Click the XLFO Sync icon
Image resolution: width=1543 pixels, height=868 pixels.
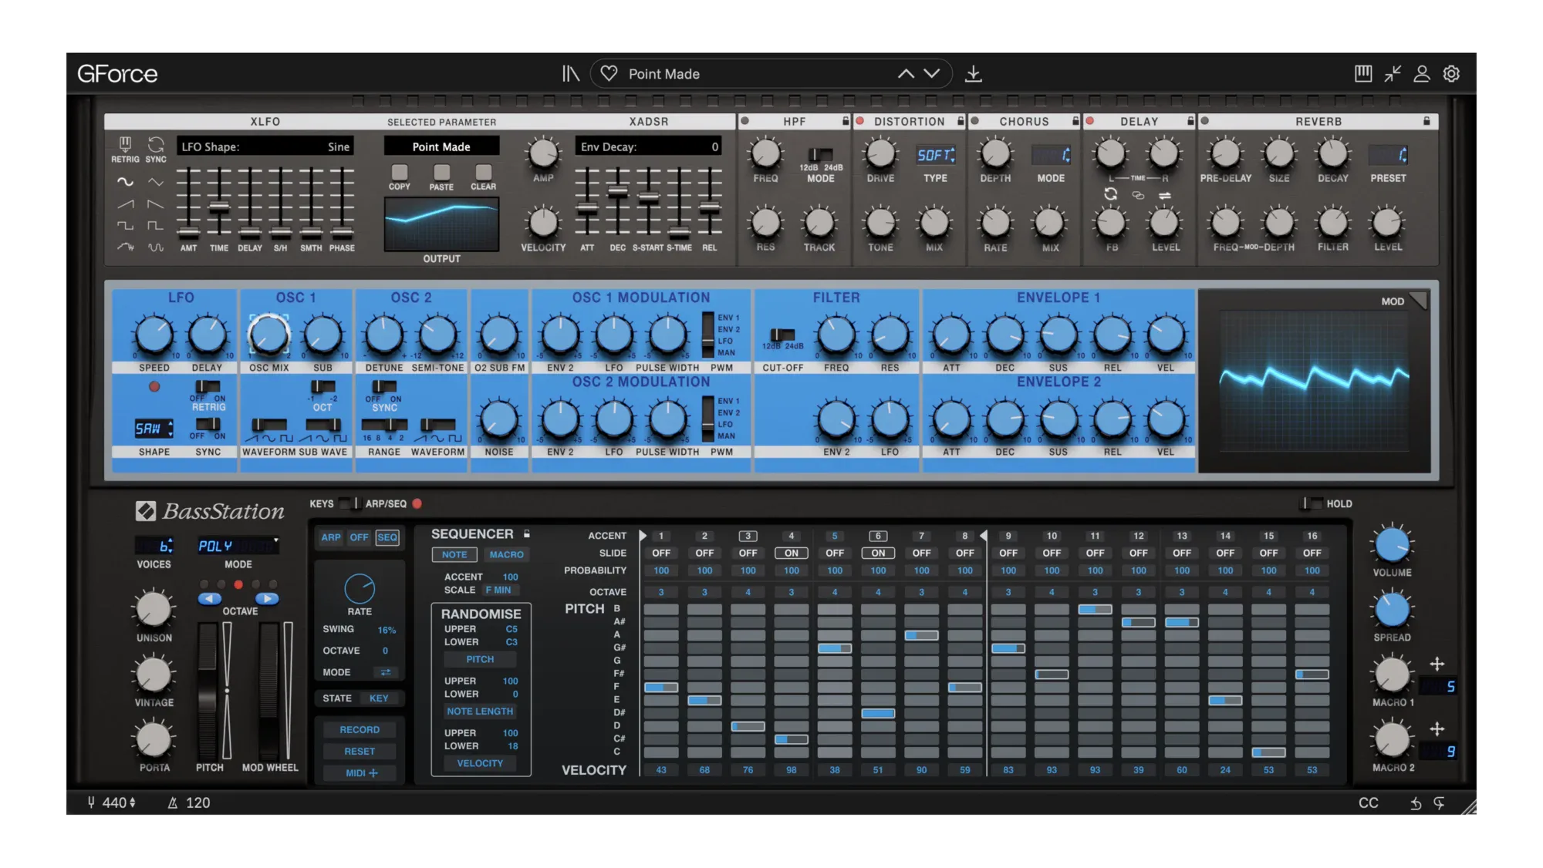(x=156, y=144)
